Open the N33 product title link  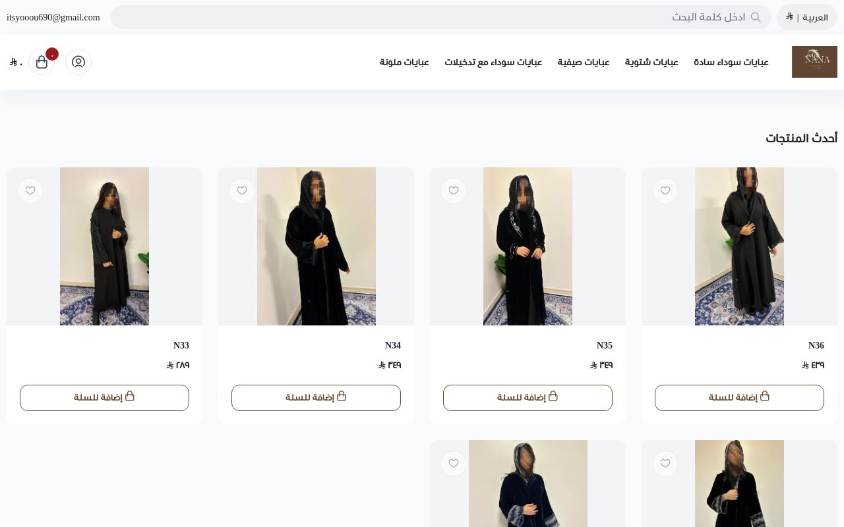(x=181, y=345)
